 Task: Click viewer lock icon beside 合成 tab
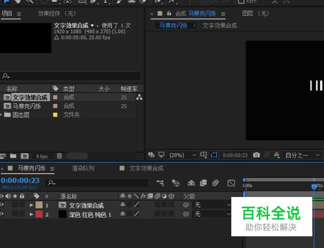[169, 13]
